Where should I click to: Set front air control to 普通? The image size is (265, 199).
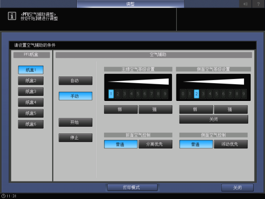121,144
